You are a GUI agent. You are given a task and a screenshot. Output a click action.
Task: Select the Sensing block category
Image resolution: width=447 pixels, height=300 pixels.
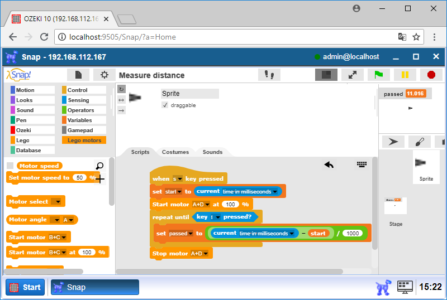[84, 100]
